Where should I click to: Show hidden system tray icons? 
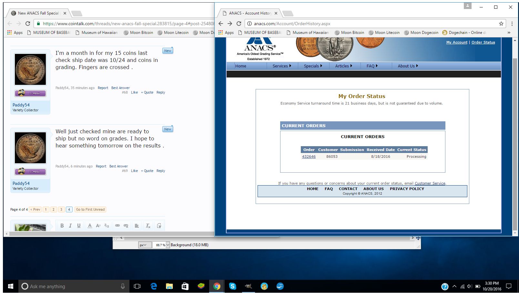pos(454,286)
